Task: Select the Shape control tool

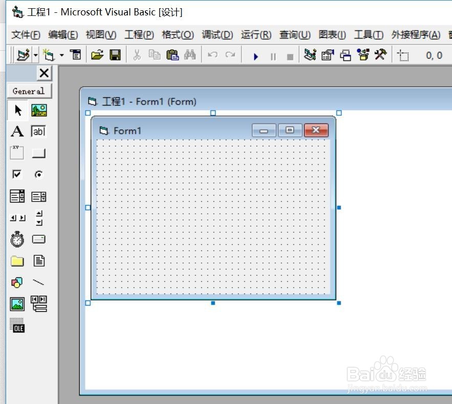Action: (x=17, y=282)
